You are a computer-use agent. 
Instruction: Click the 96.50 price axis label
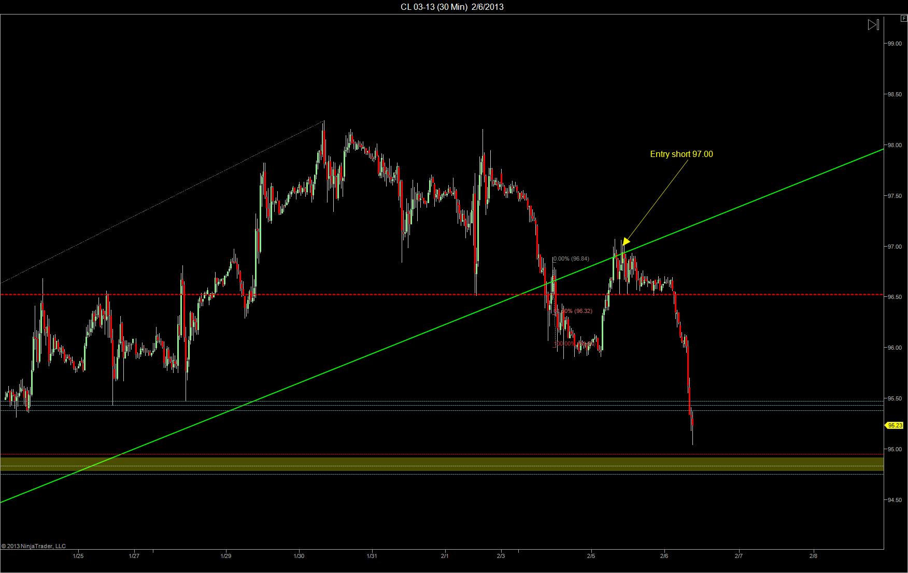click(x=895, y=297)
